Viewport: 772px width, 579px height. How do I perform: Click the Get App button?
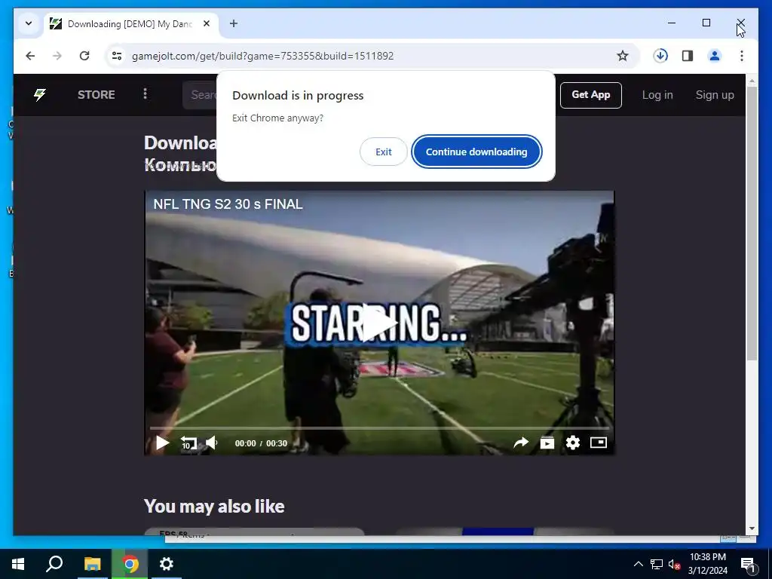coord(591,95)
